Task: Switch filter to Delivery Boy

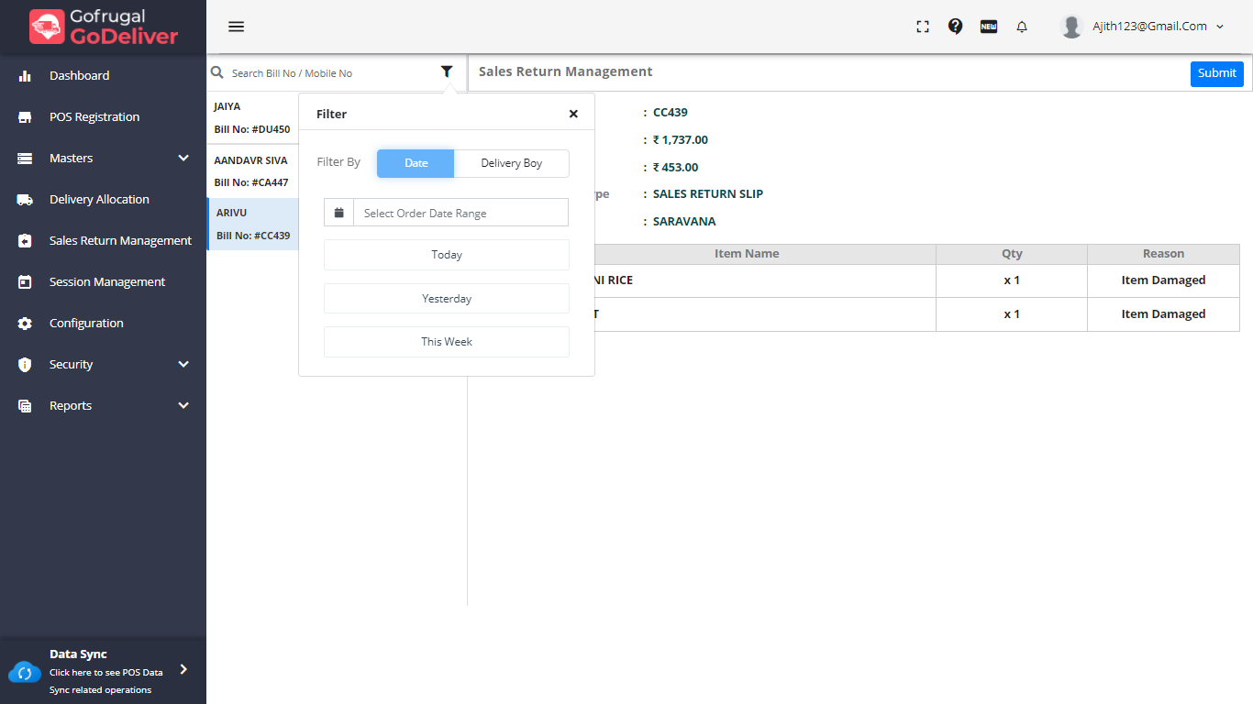Action: tap(511, 163)
